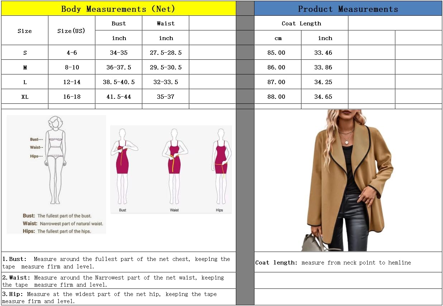443x306 pixels.
Task: Click waist value '29.5-30.5'
Action: [166, 67]
